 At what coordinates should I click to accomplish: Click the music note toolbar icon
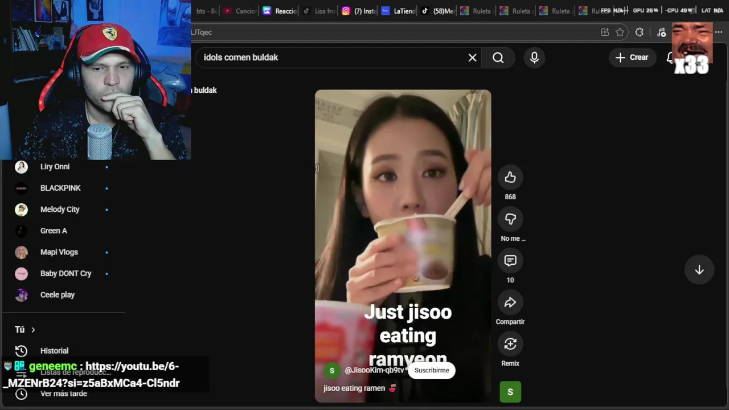point(661,32)
